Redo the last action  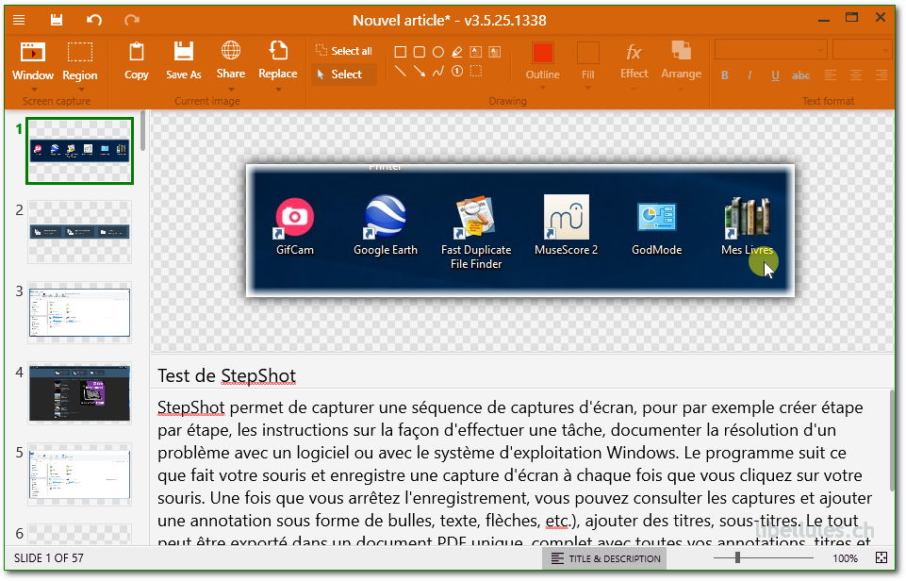(132, 20)
